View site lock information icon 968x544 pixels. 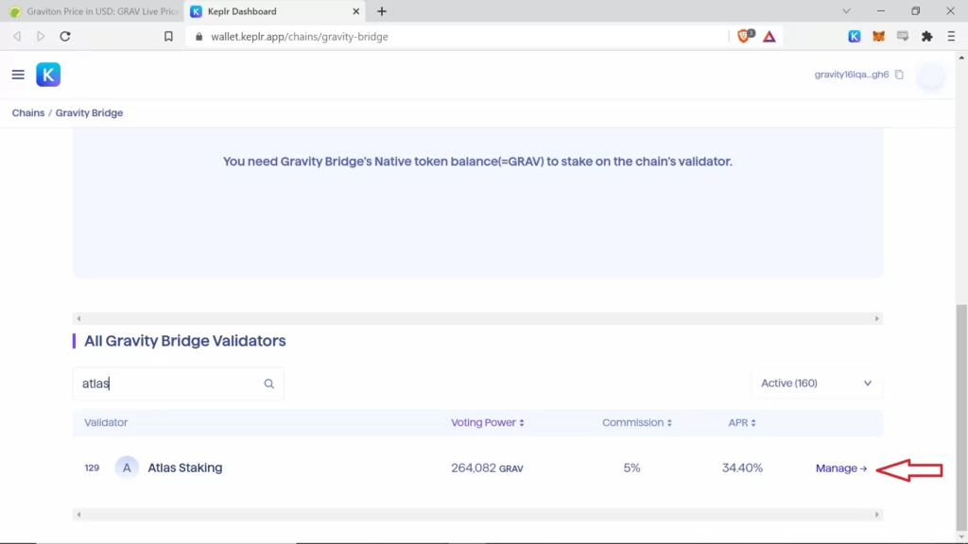pyautogui.click(x=199, y=37)
